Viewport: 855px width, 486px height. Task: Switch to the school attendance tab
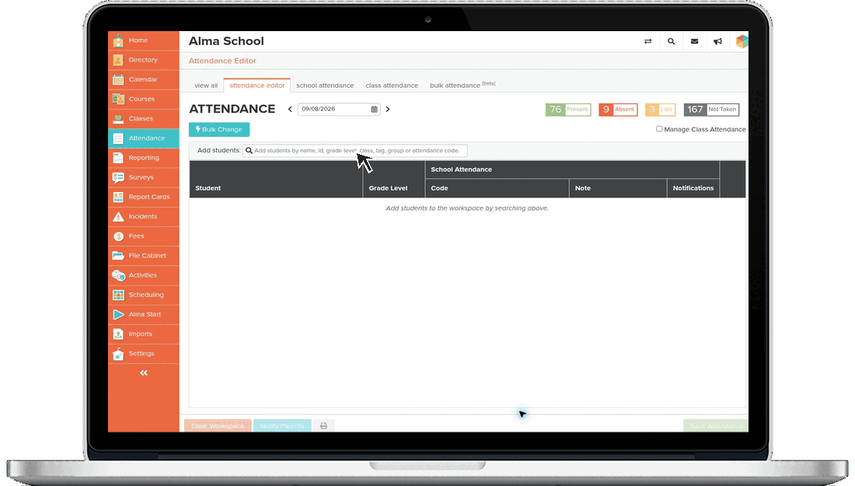click(x=325, y=86)
